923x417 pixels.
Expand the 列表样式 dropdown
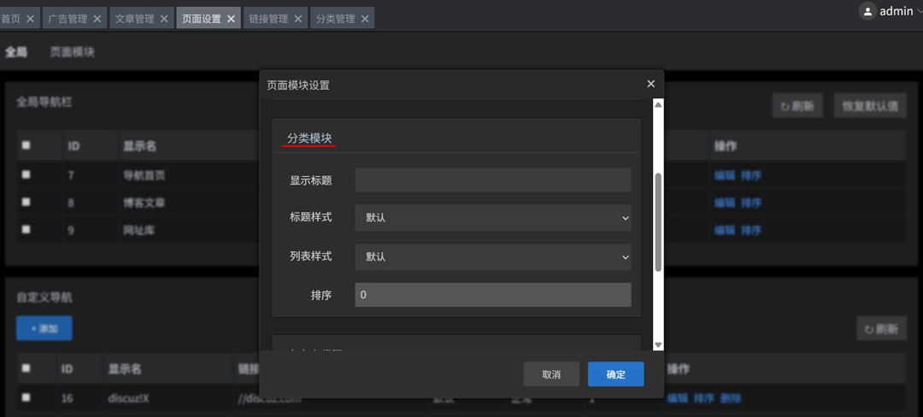point(492,256)
